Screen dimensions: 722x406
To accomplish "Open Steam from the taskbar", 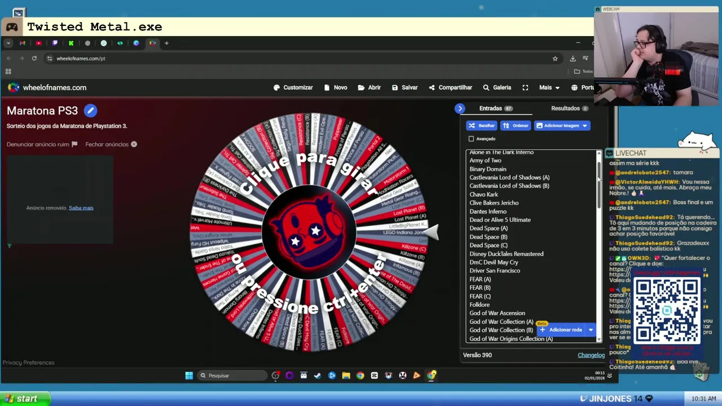I will click(x=318, y=376).
